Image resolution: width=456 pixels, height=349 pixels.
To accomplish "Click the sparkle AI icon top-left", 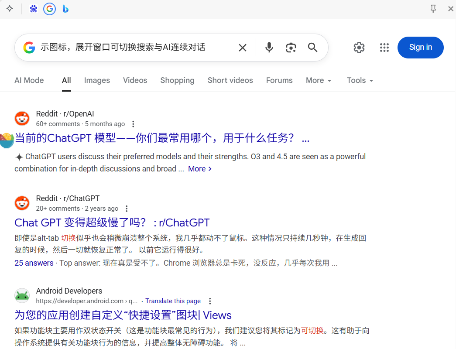I will click(10, 9).
